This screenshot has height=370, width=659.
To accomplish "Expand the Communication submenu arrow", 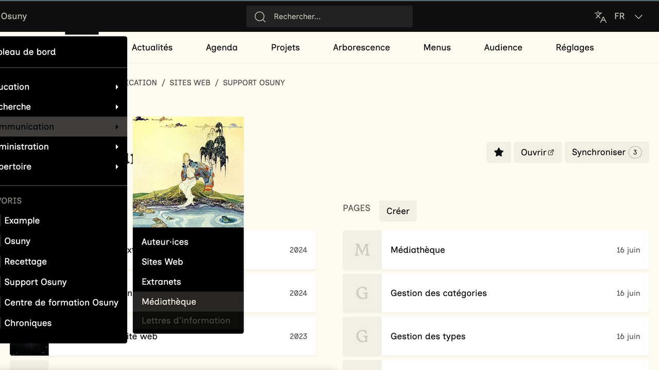I will click(117, 127).
